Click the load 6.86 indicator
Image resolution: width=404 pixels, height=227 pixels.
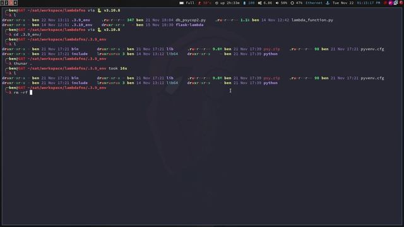[265, 3]
